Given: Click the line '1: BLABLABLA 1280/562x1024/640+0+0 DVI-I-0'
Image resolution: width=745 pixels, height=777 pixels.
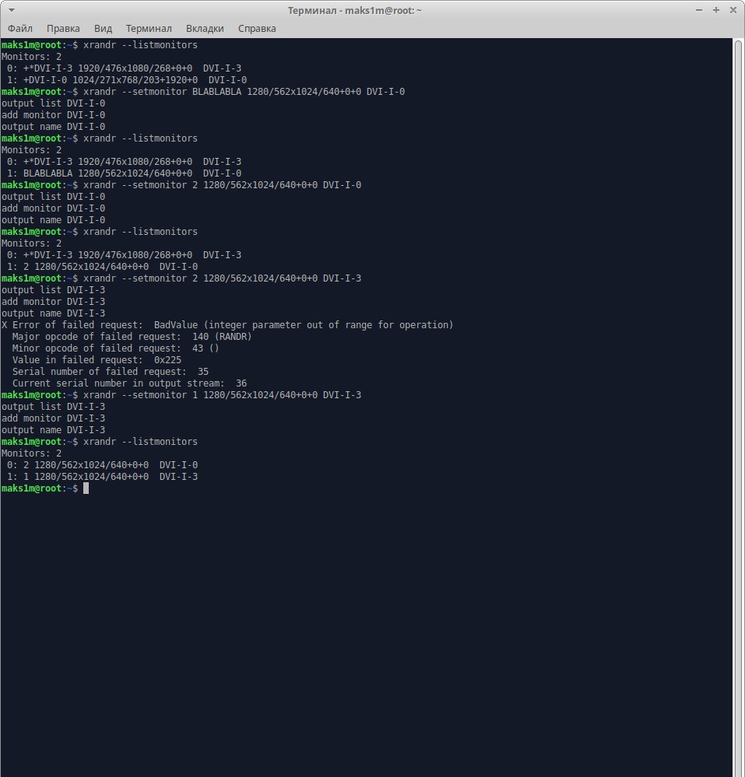Looking at the screenshot, I should (x=124, y=173).
